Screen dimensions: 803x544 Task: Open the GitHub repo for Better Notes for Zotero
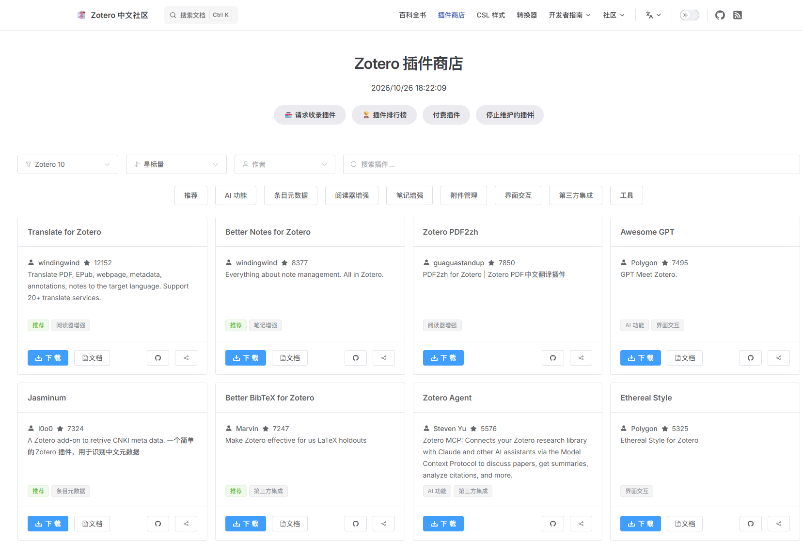(356, 358)
